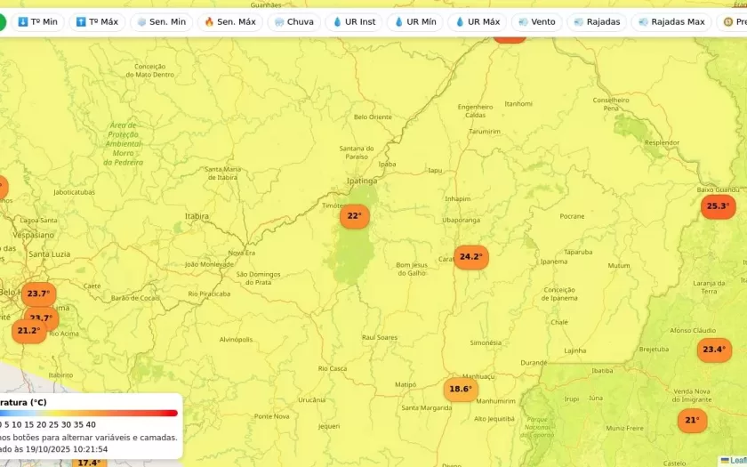Open the UR Inst humidity layer
Image resolution: width=747 pixels, height=467 pixels.
[x=354, y=21]
